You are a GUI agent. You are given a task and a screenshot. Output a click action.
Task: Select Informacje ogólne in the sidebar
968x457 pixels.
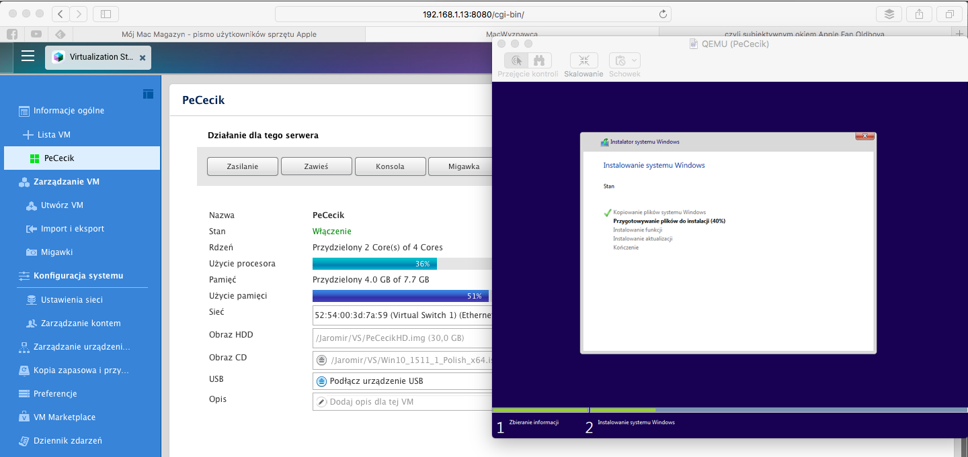pyautogui.click(x=69, y=111)
